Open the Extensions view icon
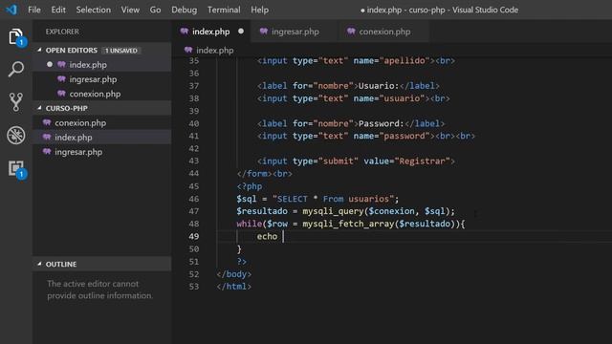The width and height of the screenshot is (612, 344). (x=17, y=169)
